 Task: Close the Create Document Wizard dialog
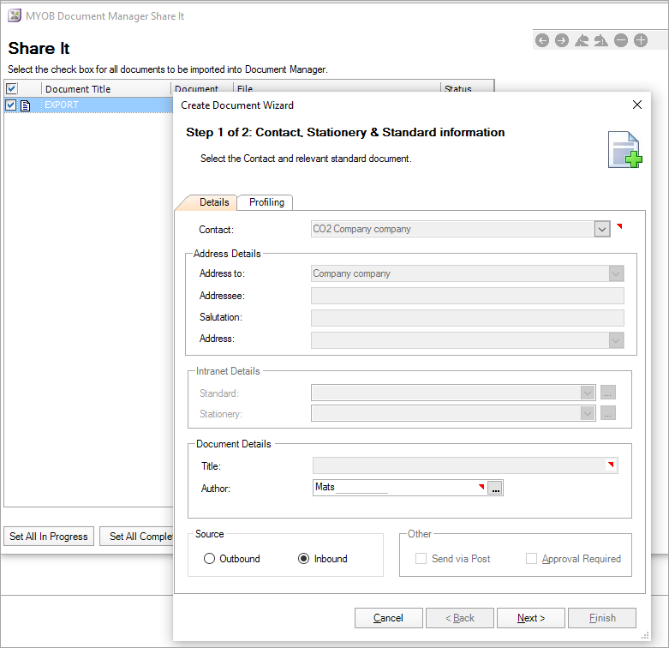(636, 105)
